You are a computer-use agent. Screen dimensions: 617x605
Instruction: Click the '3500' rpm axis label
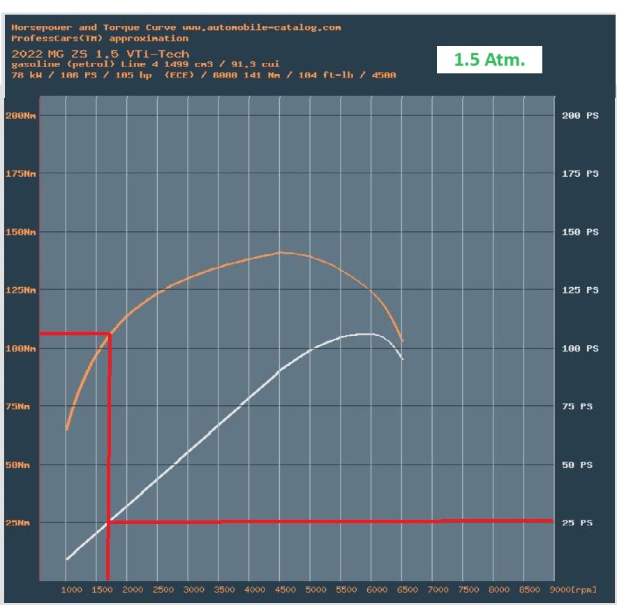click(224, 590)
